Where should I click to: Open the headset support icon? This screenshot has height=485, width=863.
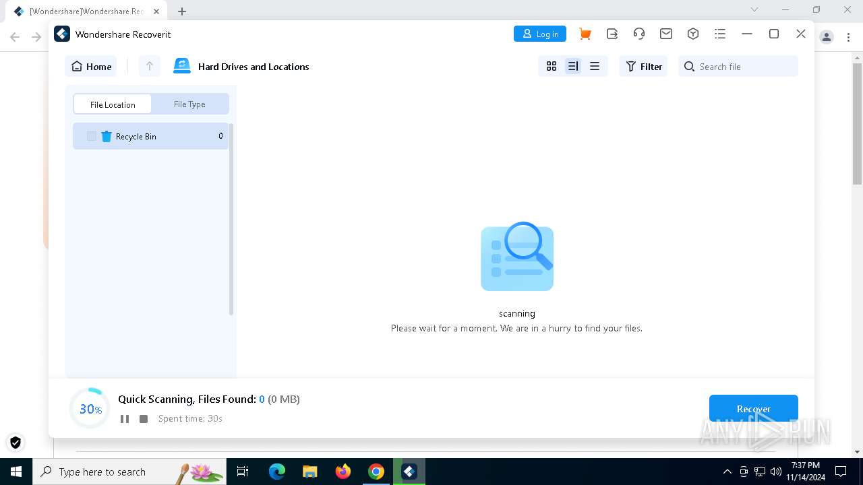639,34
